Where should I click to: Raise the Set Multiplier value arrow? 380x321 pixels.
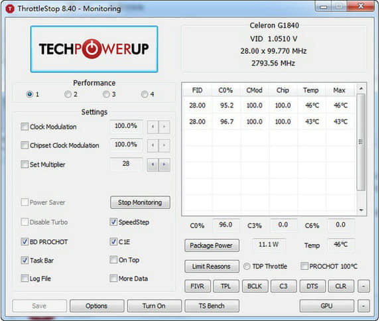164,164
